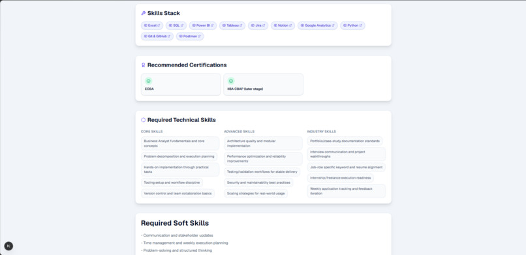Open the Next.js dev tools badge

pyautogui.click(x=8, y=246)
